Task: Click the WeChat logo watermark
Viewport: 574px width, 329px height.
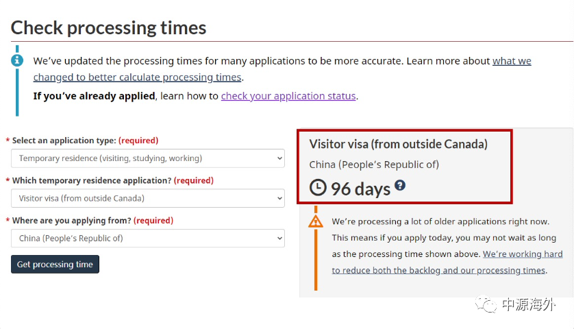Action: tap(486, 304)
